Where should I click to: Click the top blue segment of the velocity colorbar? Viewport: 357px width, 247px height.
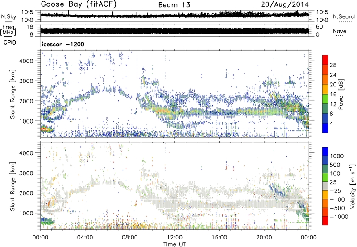[325, 152]
